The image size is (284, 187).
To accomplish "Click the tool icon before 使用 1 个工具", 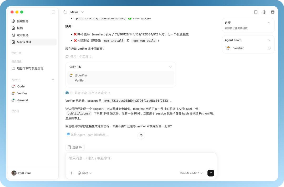I will [67, 57].
